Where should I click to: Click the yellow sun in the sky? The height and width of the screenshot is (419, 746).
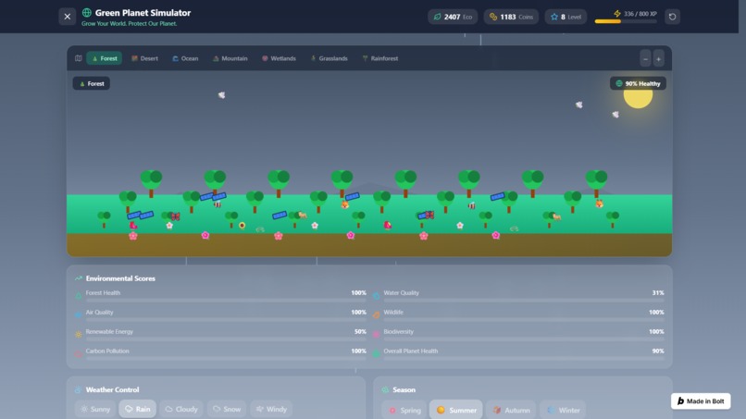click(x=638, y=96)
